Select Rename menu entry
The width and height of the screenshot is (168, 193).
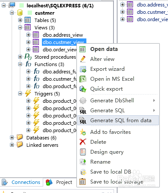pyautogui.click(x=118, y=162)
